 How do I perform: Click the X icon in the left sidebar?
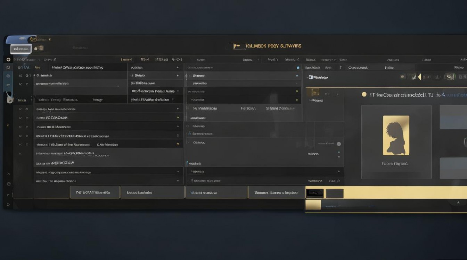click(x=8, y=174)
